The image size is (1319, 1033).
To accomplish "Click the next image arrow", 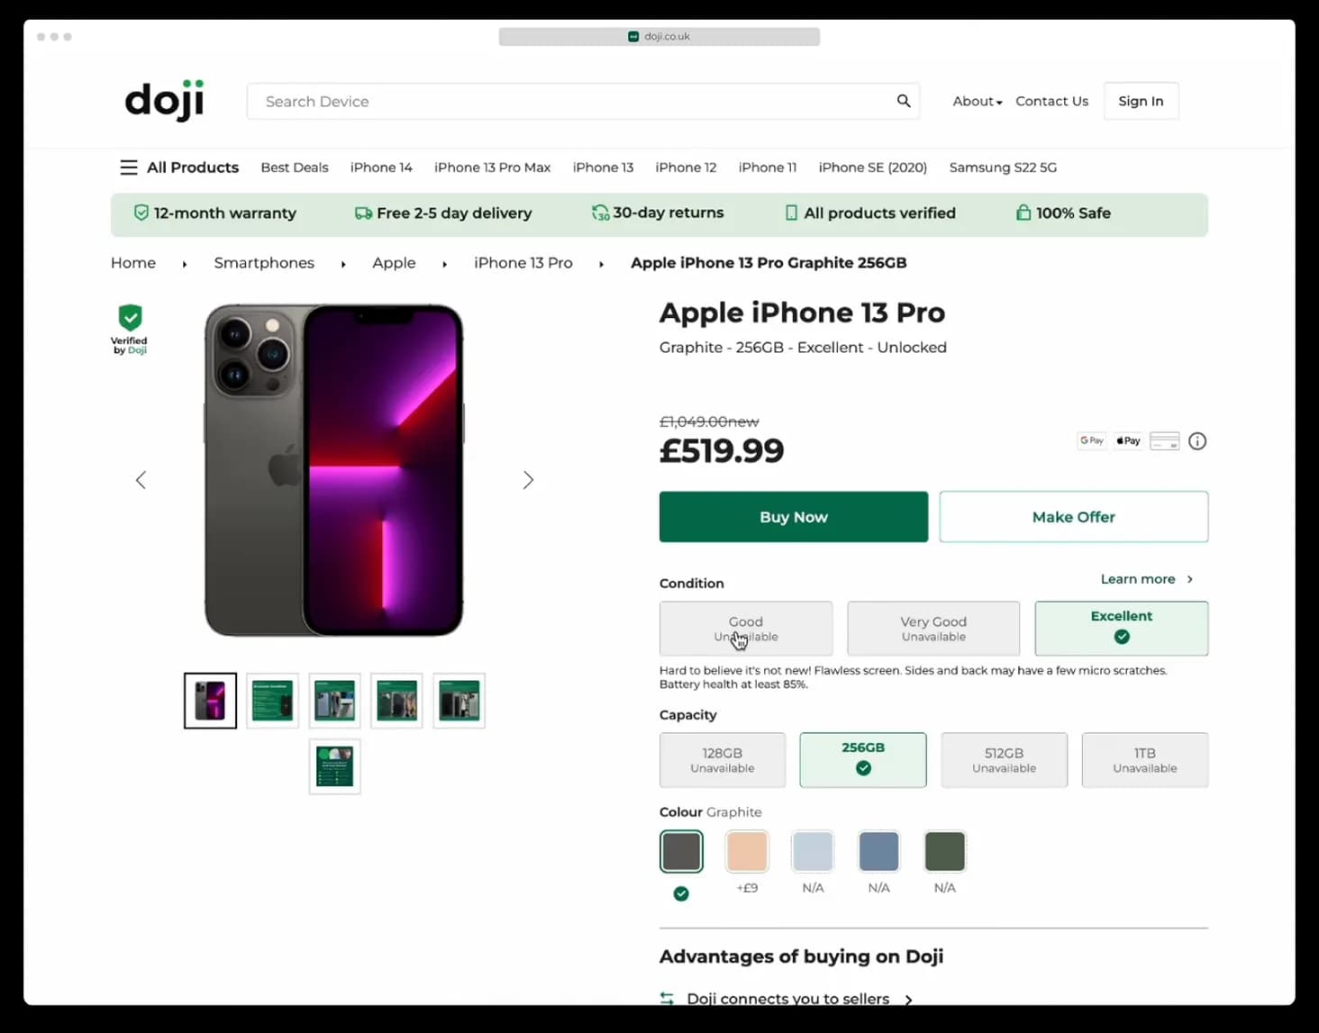I will click(x=528, y=480).
